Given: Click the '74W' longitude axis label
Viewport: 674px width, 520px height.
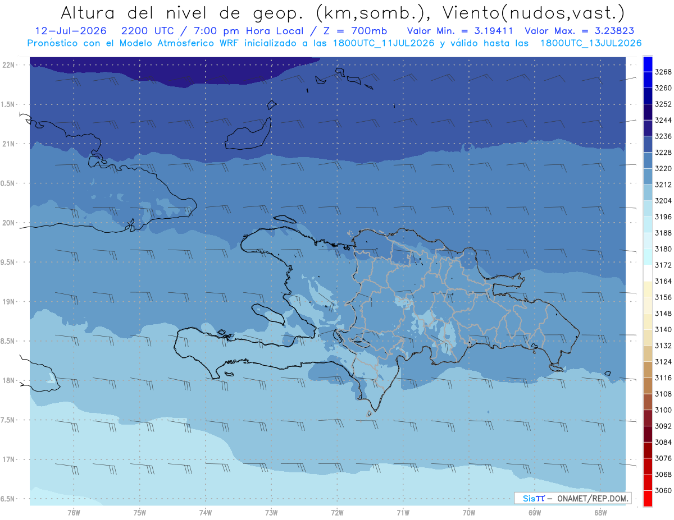Looking at the screenshot, I should pyautogui.click(x=206, y=512).
